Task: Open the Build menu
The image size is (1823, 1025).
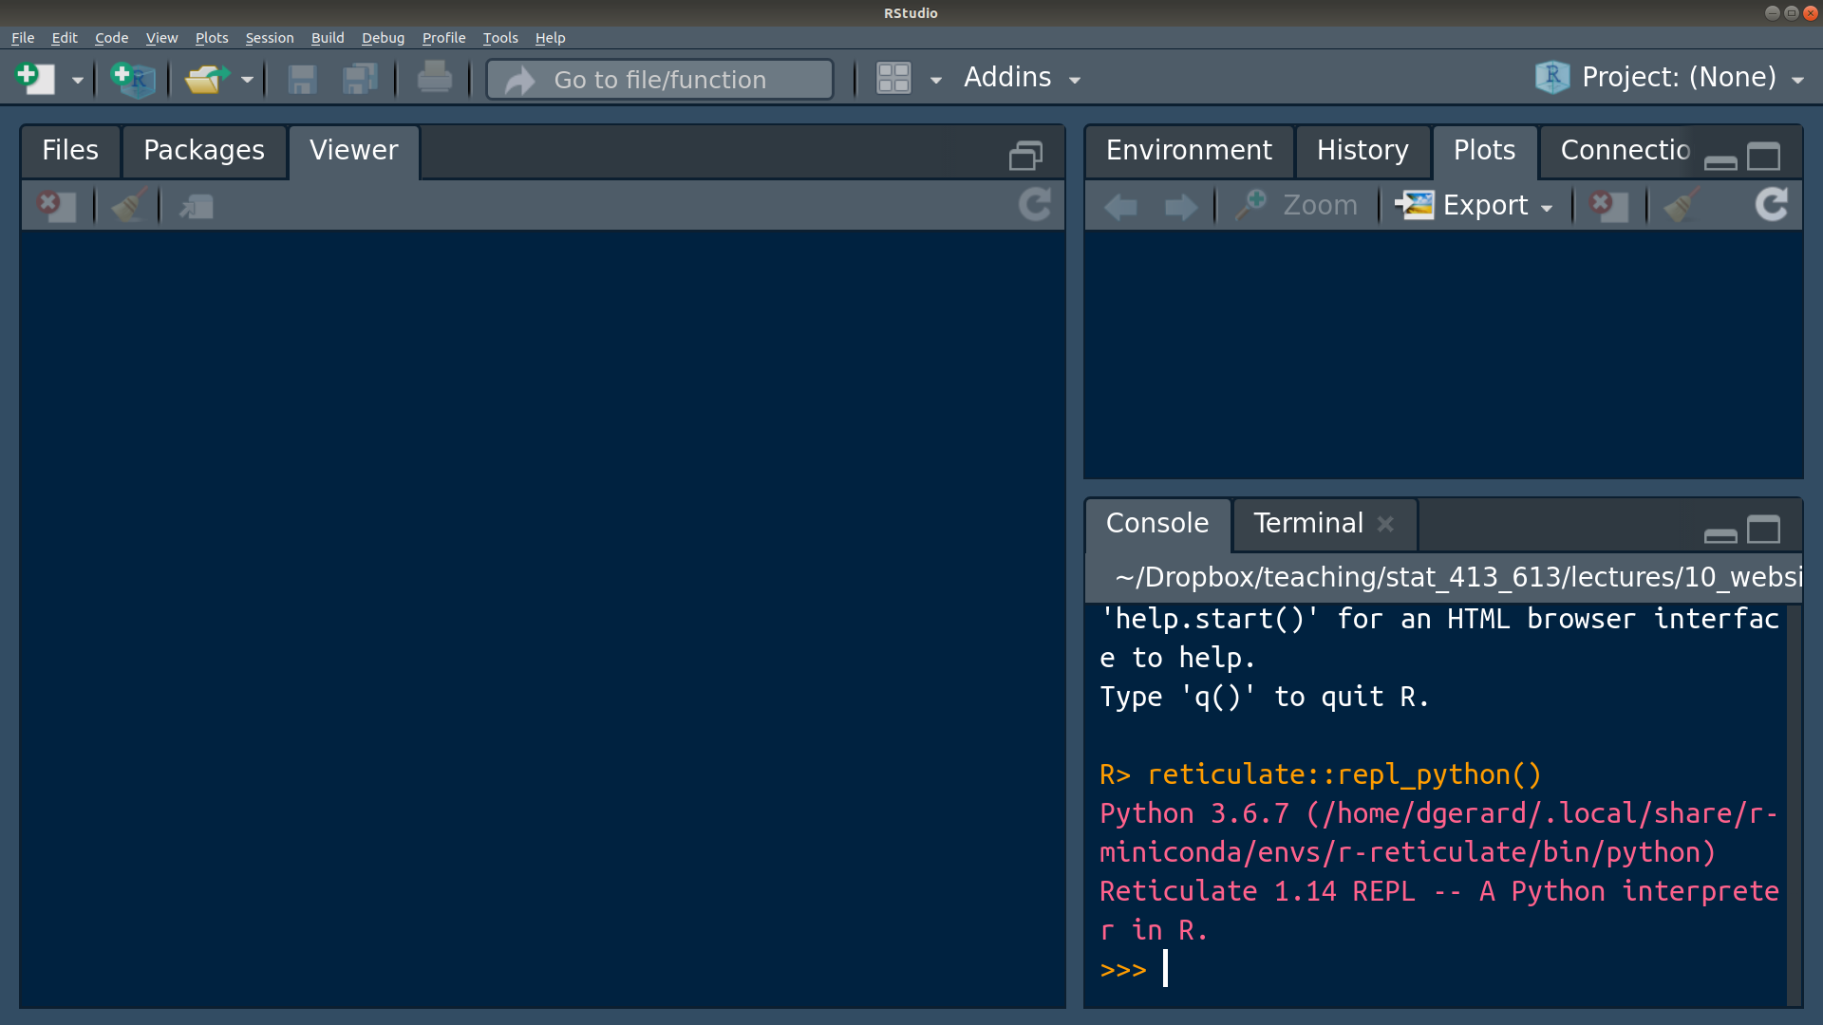Action: (328, 38)
